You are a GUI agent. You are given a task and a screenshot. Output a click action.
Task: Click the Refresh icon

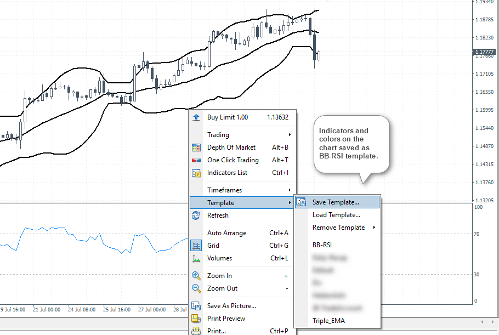[196, 215]
